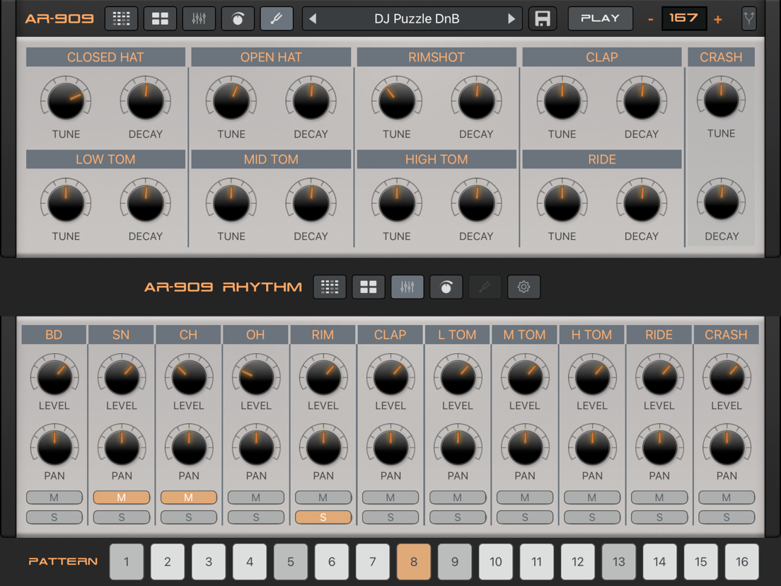This screenshot has width=781, height=586.
Task: Mute the BD channel
Action: click(x=54, y=498)
